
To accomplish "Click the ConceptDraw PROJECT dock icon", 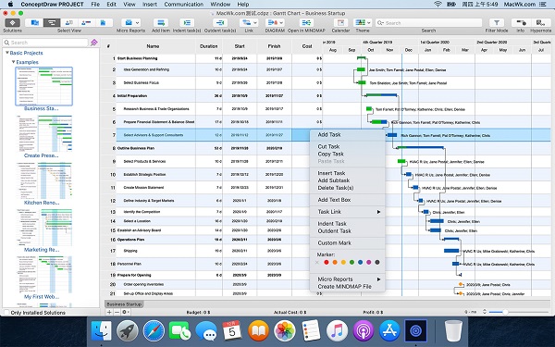I will pos(415,330).
